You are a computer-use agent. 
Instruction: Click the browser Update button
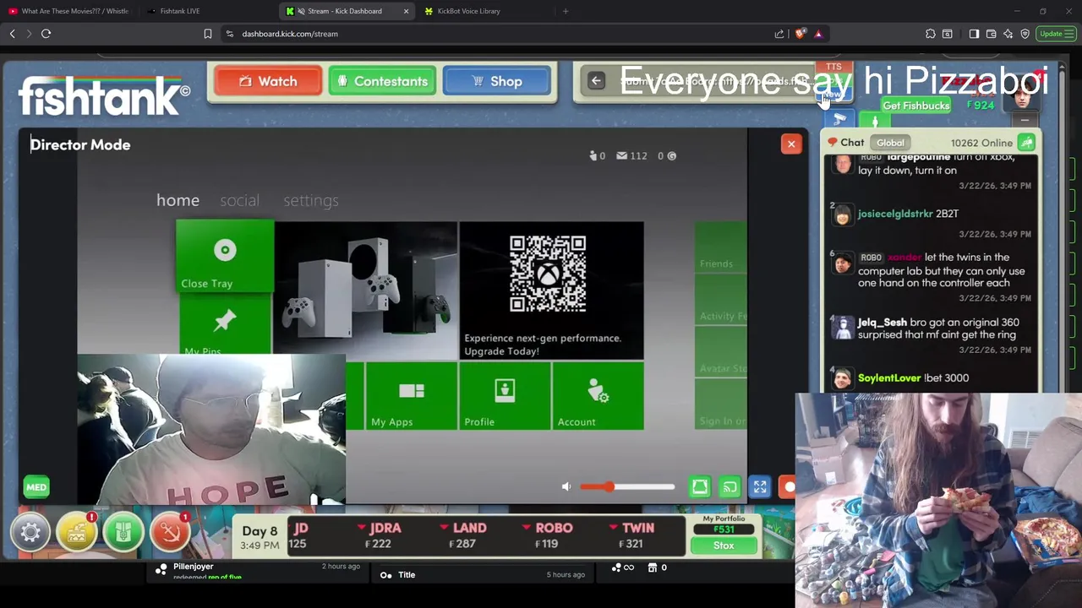pos(1056,34)
